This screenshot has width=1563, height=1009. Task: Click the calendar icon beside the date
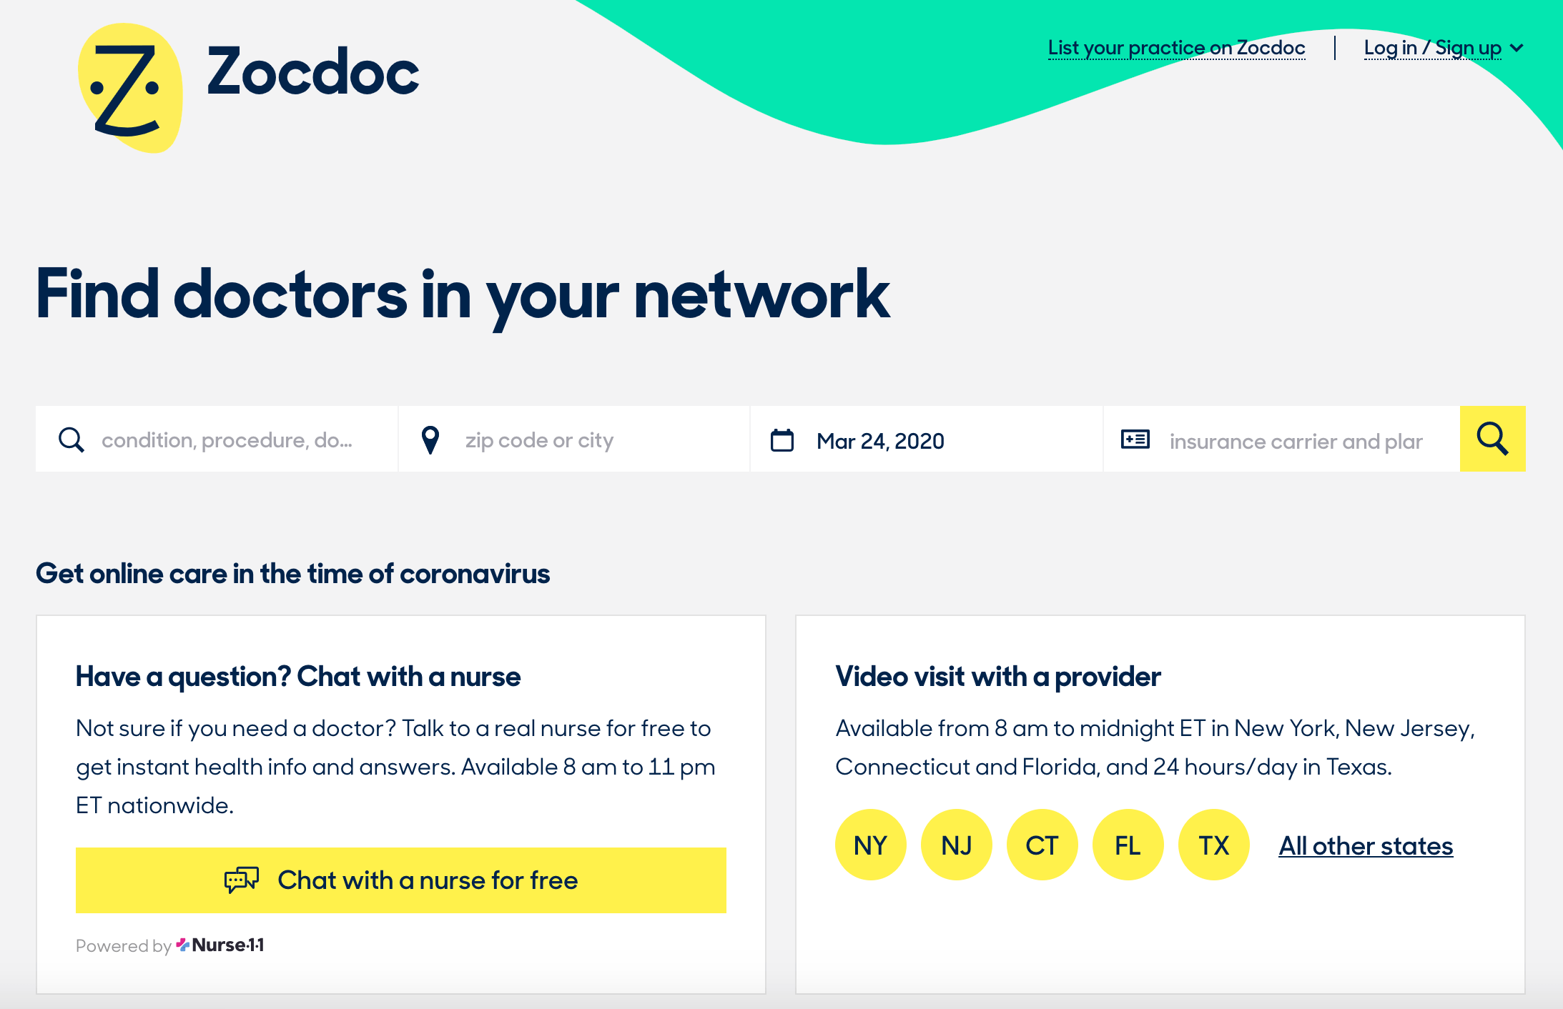click(x=782, y=440)
